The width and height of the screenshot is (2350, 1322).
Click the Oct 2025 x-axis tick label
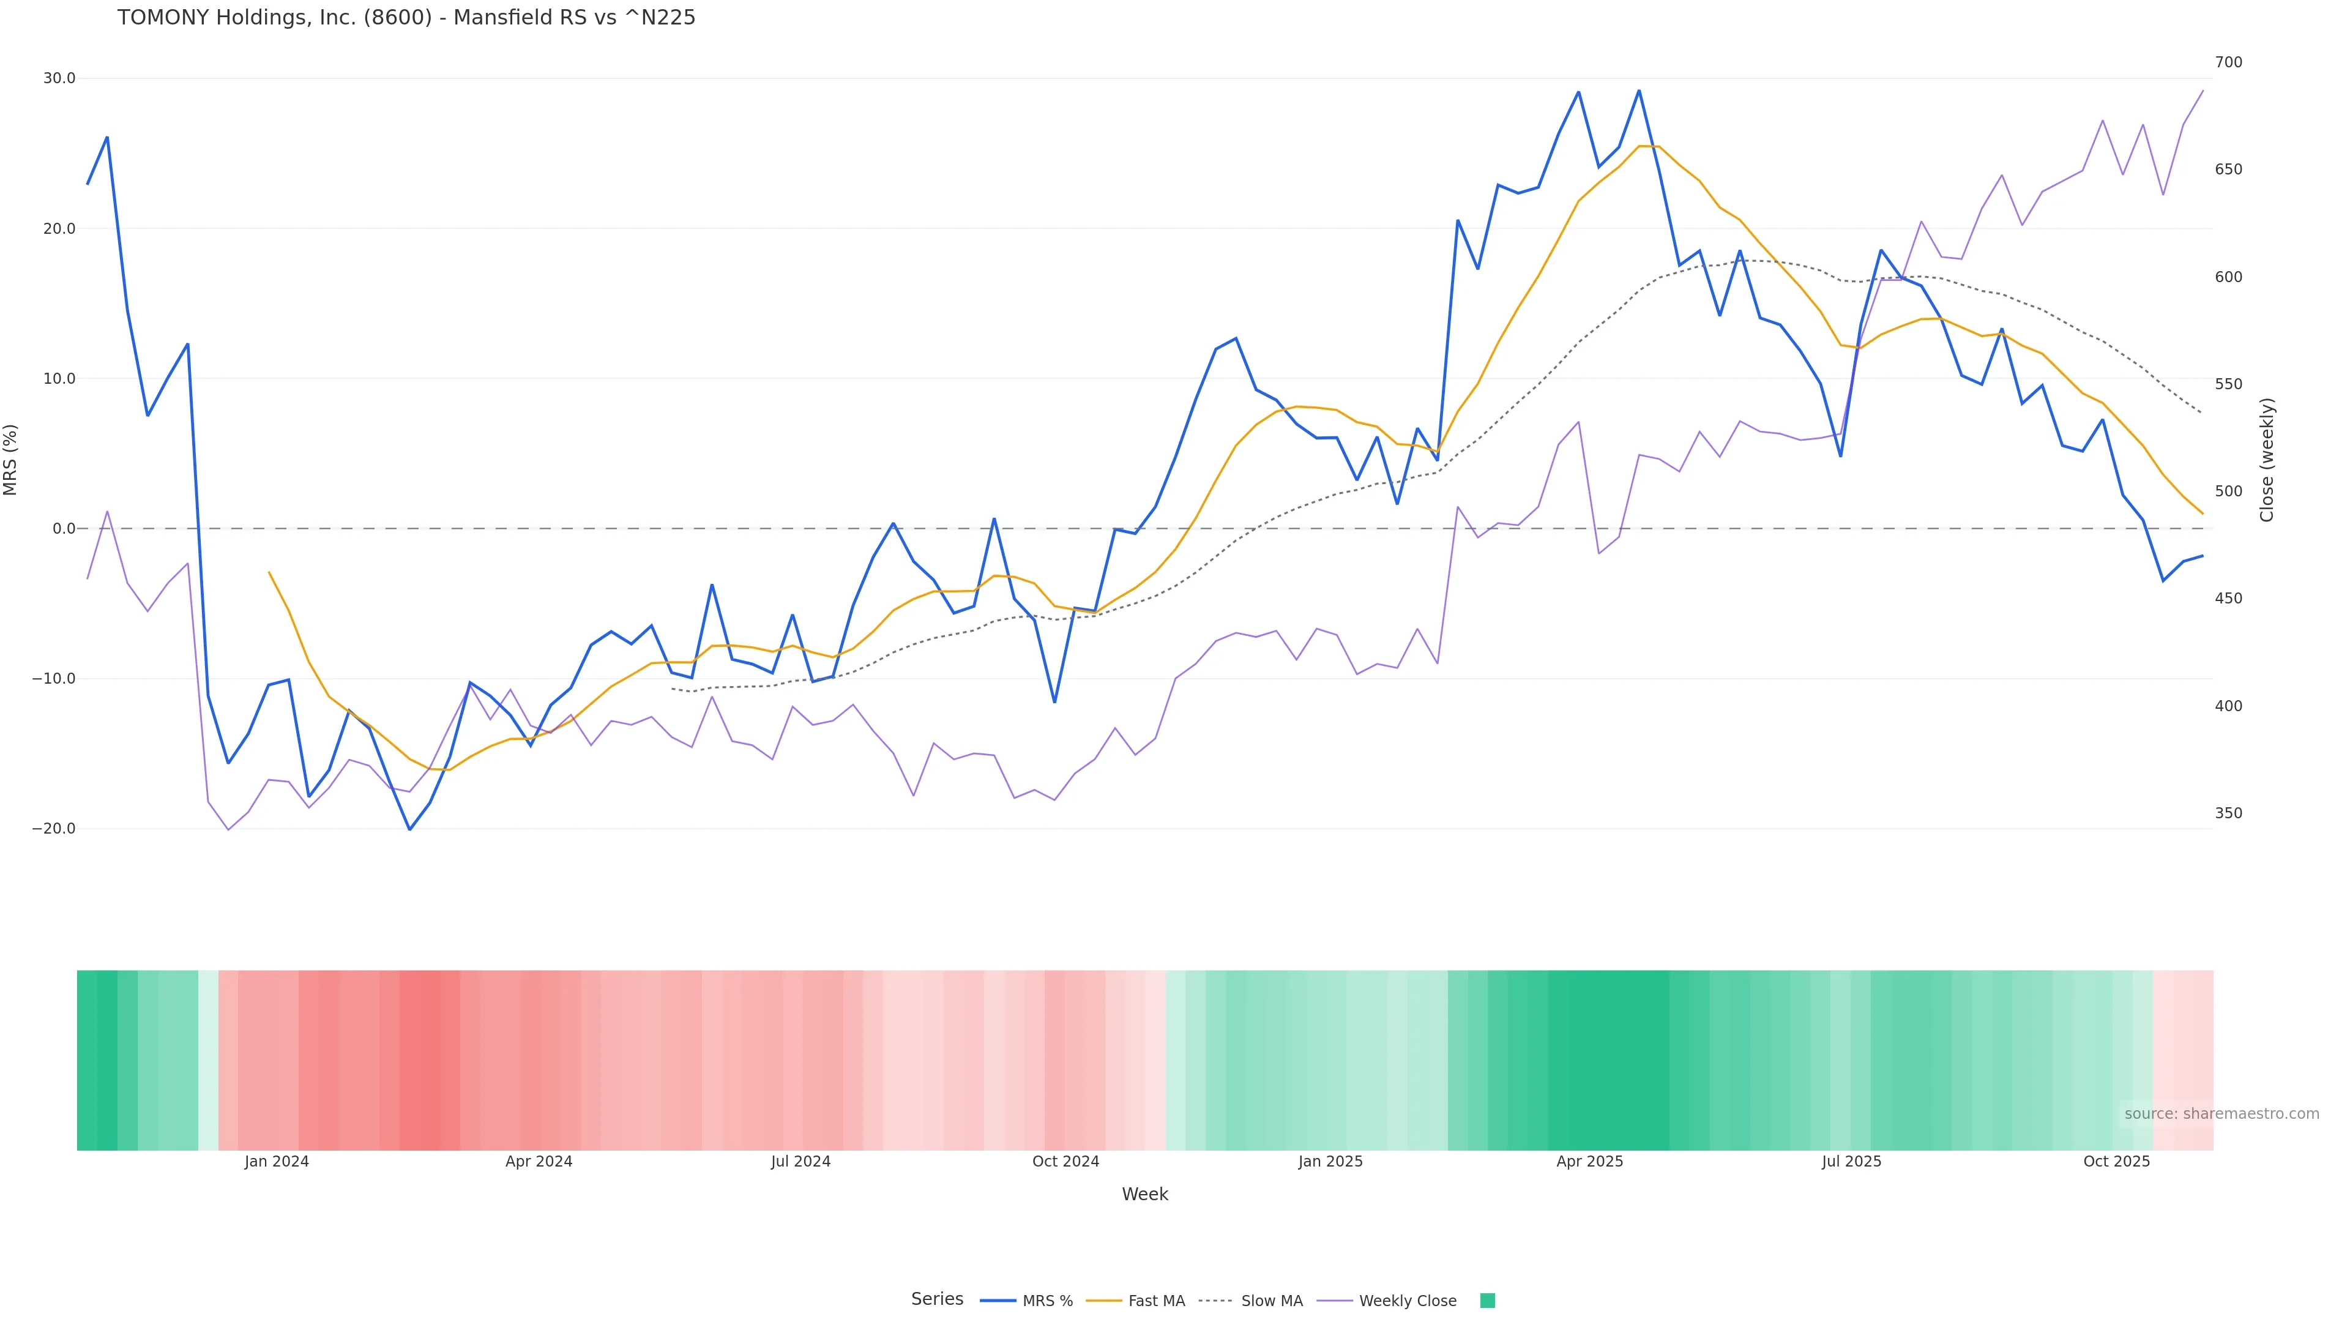pos(2116,1162)
